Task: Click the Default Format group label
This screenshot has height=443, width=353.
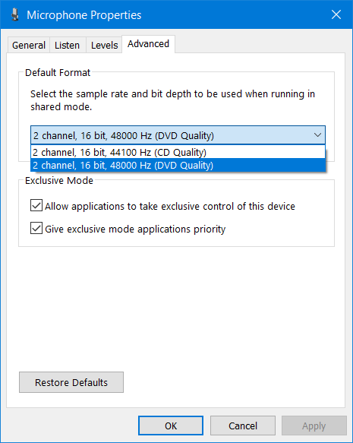Action: [58, 73]
